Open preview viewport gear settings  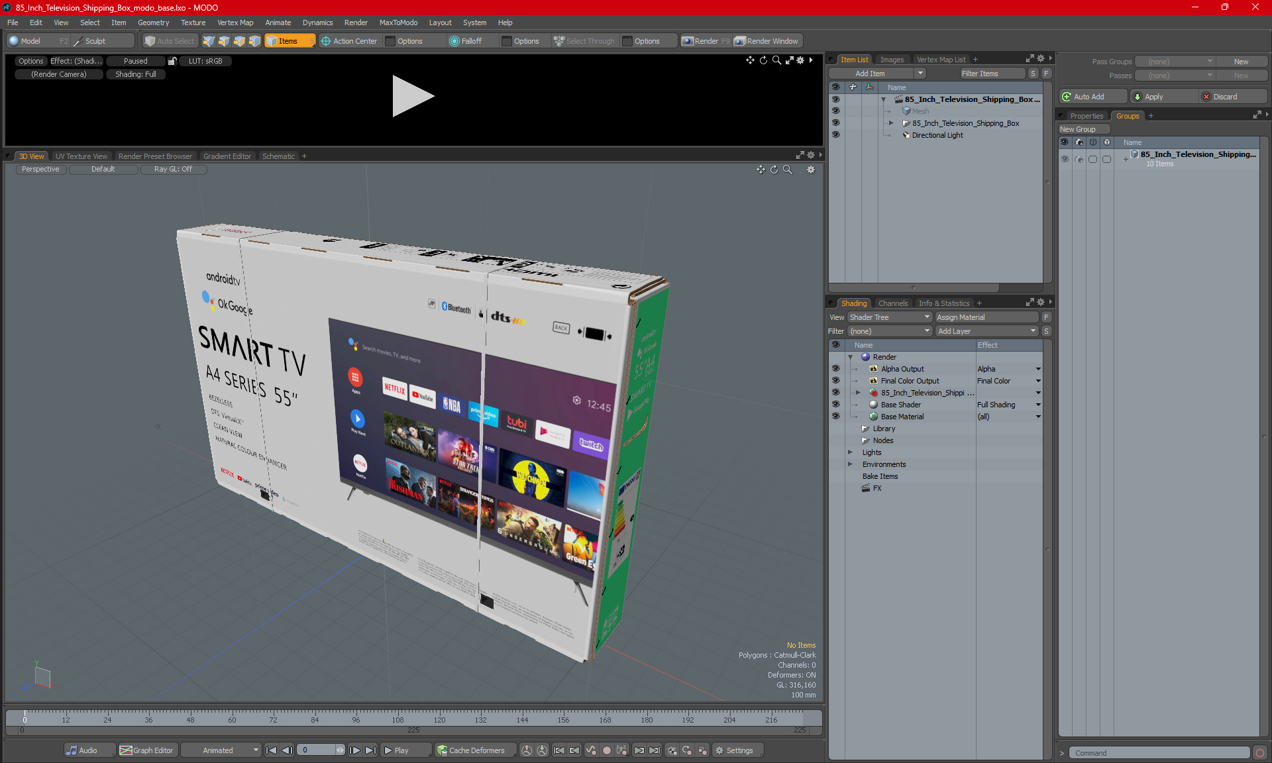(800, 60)
